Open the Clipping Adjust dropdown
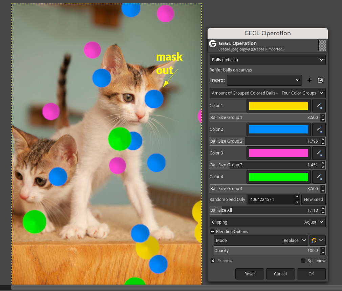The height and width of the screenshot is (291, 342). (x=268, y=222)
